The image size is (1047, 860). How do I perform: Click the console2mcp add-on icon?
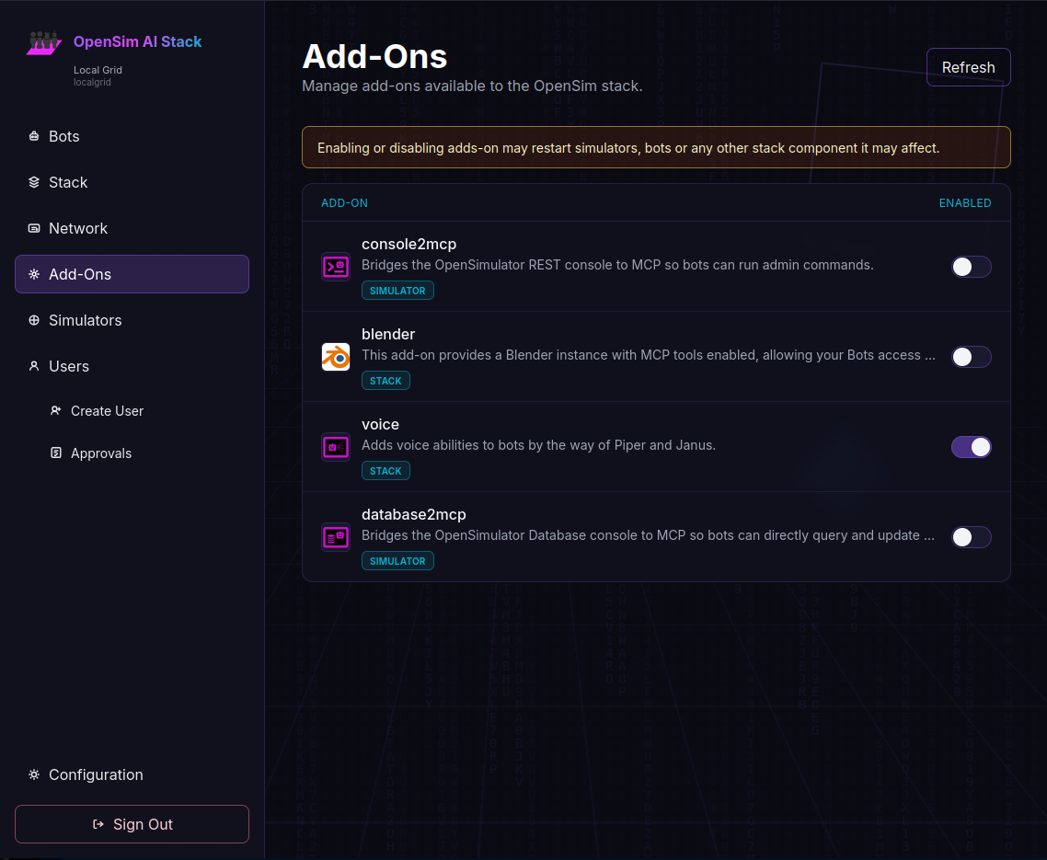[336, 267]
